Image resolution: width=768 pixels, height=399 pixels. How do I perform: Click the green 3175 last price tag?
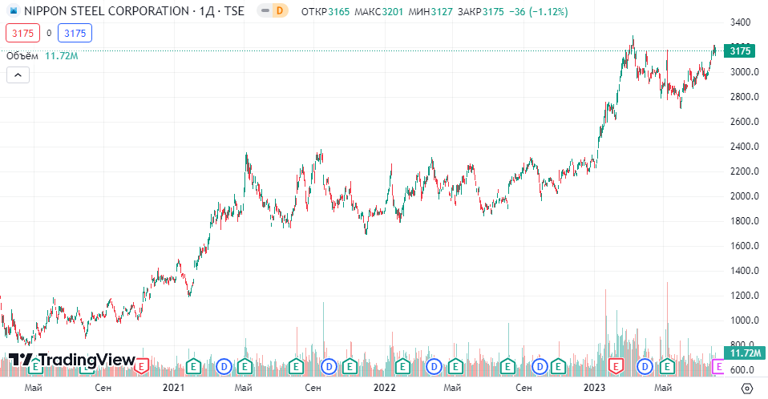pyautogui.click(x=740, y=51)
